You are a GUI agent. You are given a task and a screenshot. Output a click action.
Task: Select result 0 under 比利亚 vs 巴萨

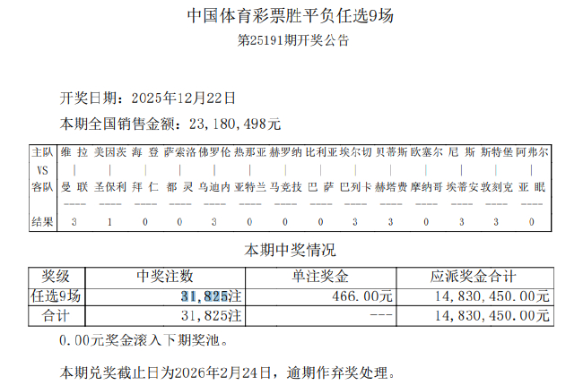(x=320, y=222)
